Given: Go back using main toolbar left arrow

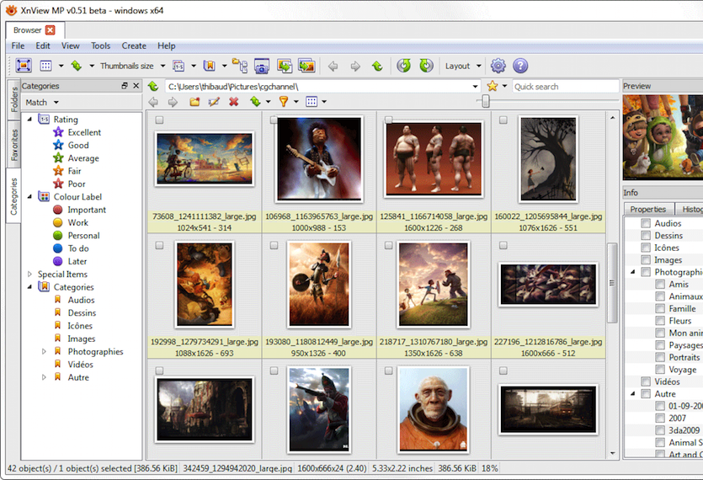Looking at the screenshot, I should (x=333, y=67).
